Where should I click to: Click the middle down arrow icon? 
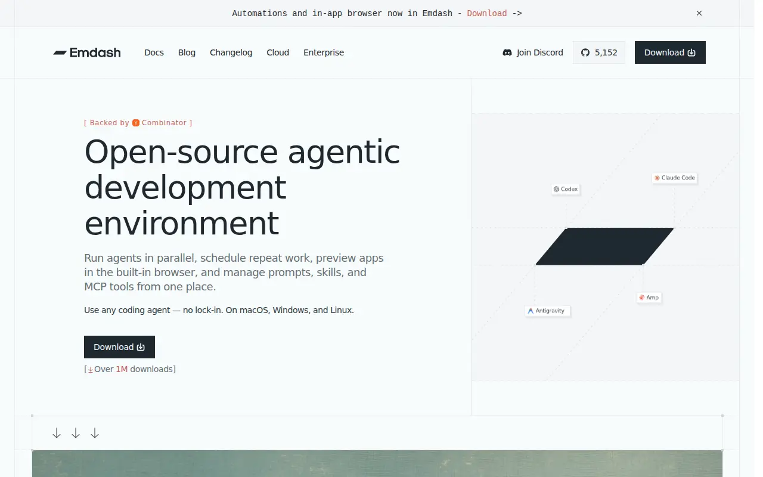coord(76,433)
